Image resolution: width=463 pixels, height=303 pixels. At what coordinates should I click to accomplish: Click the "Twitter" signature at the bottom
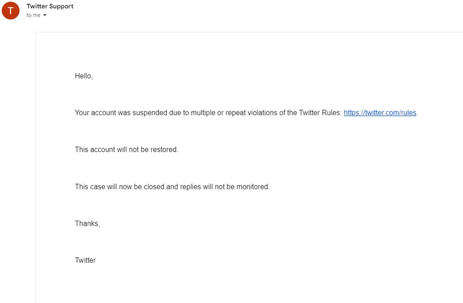coord(85,260)
